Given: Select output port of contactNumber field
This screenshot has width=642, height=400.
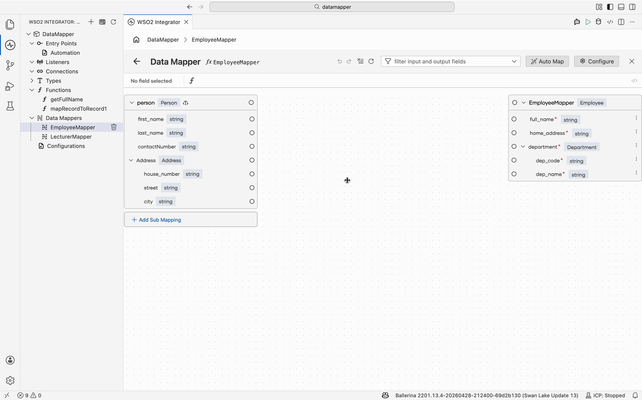Looking at the screenshot, I should (x=251, y=146).
